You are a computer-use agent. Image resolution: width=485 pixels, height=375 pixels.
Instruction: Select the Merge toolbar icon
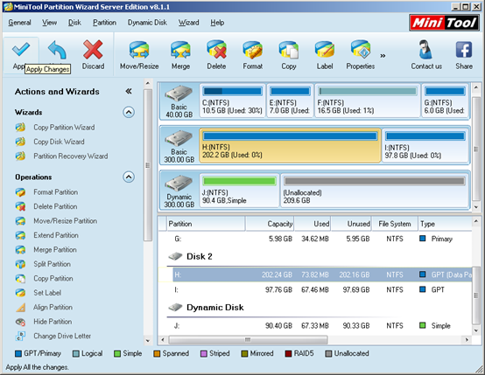[180, 50]
